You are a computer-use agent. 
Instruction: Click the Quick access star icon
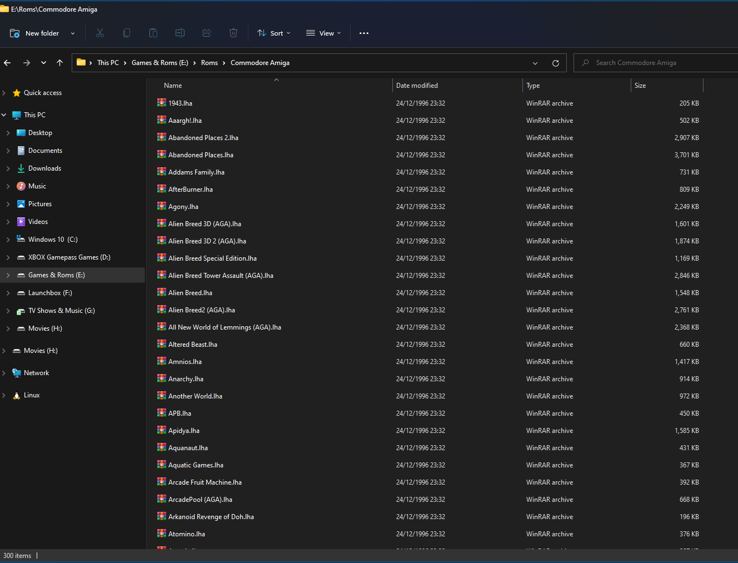coord(17,93)
